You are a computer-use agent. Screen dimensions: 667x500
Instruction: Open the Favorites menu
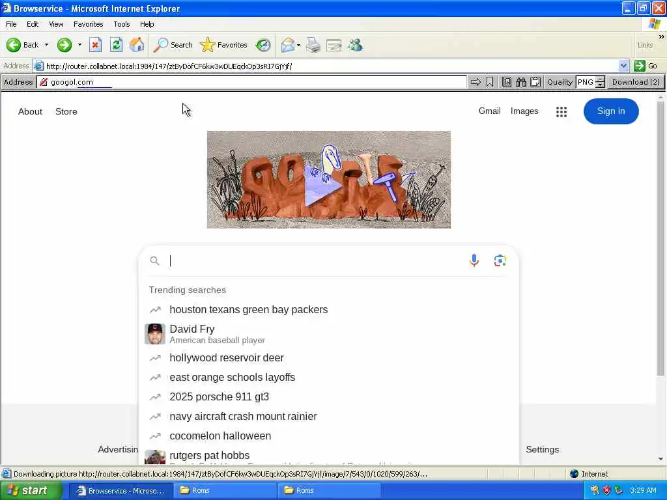tap(88, 24)
